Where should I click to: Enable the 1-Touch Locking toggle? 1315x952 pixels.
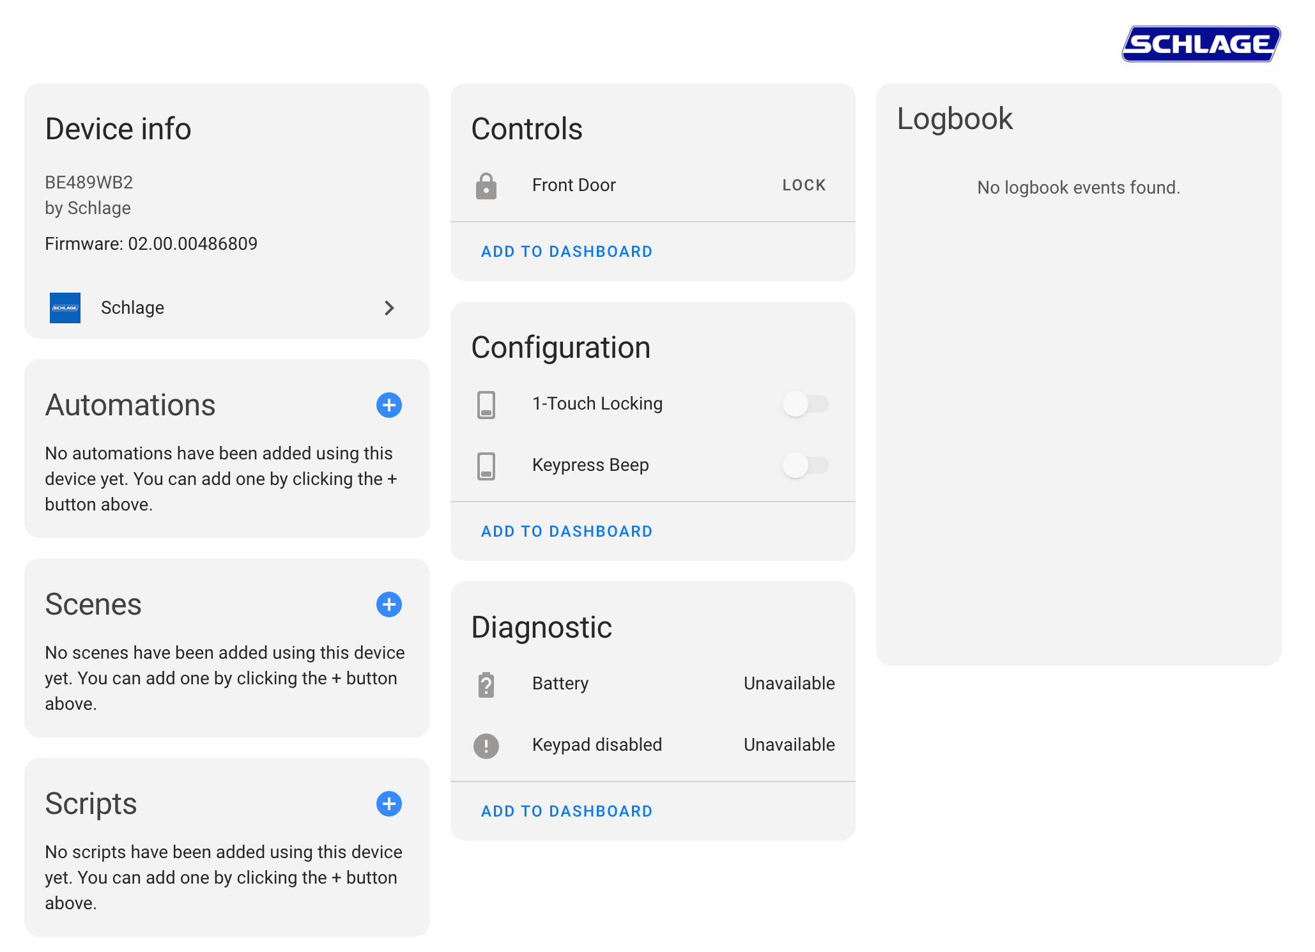click(x=806, y=404)
